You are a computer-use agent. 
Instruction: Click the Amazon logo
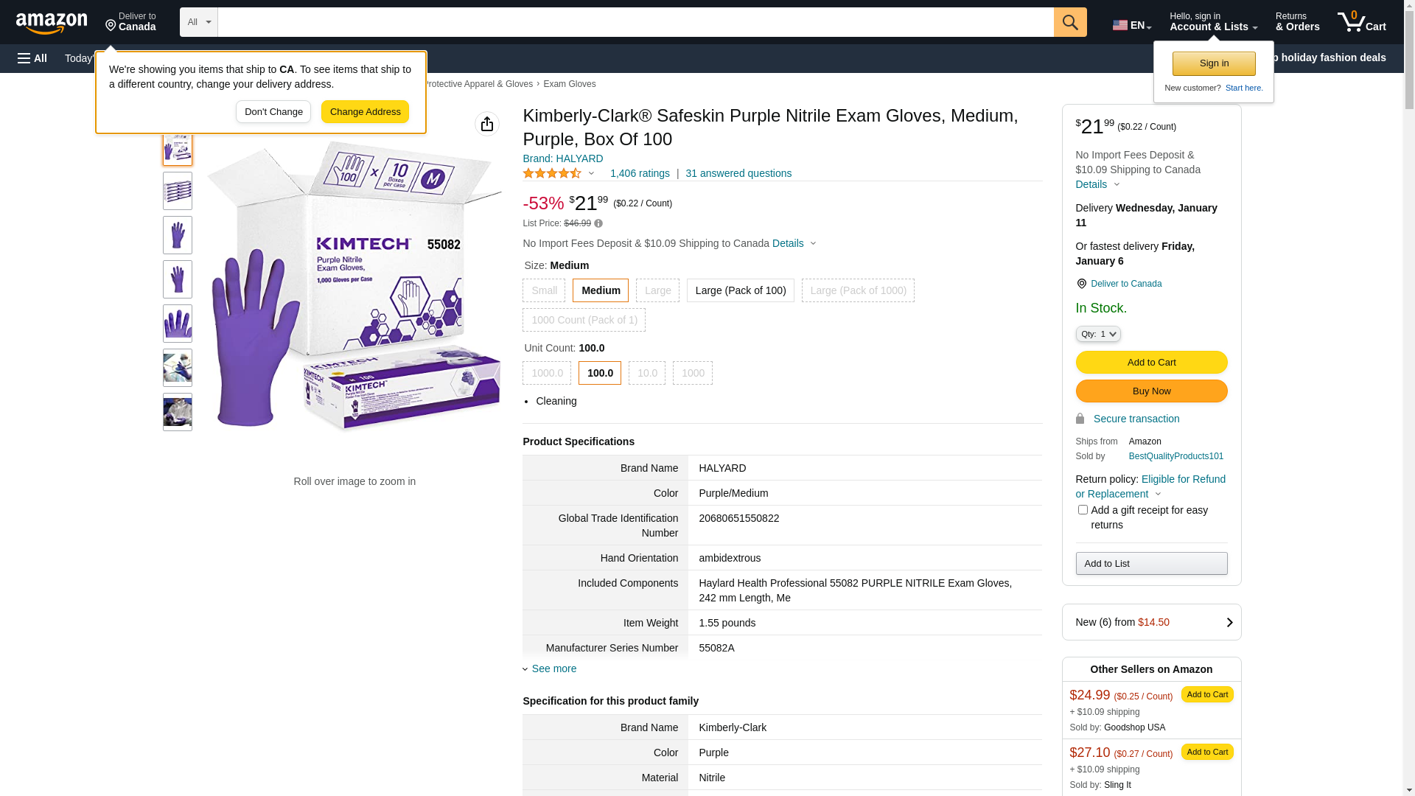tap(52, 23)
